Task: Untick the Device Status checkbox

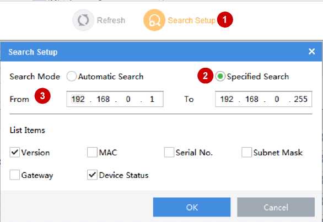Action: (92, 175)
